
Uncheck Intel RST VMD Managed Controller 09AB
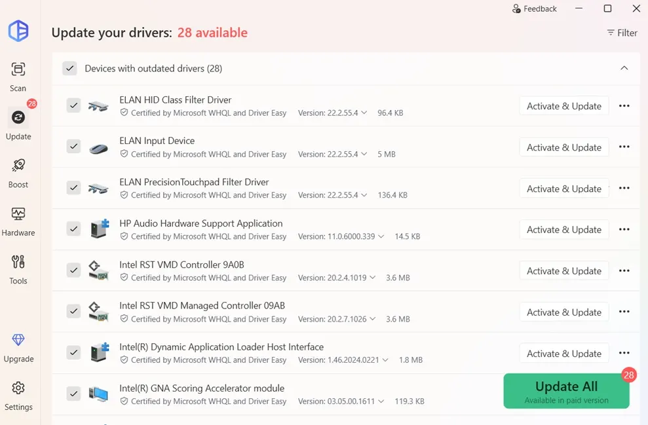tap(73, 311)
